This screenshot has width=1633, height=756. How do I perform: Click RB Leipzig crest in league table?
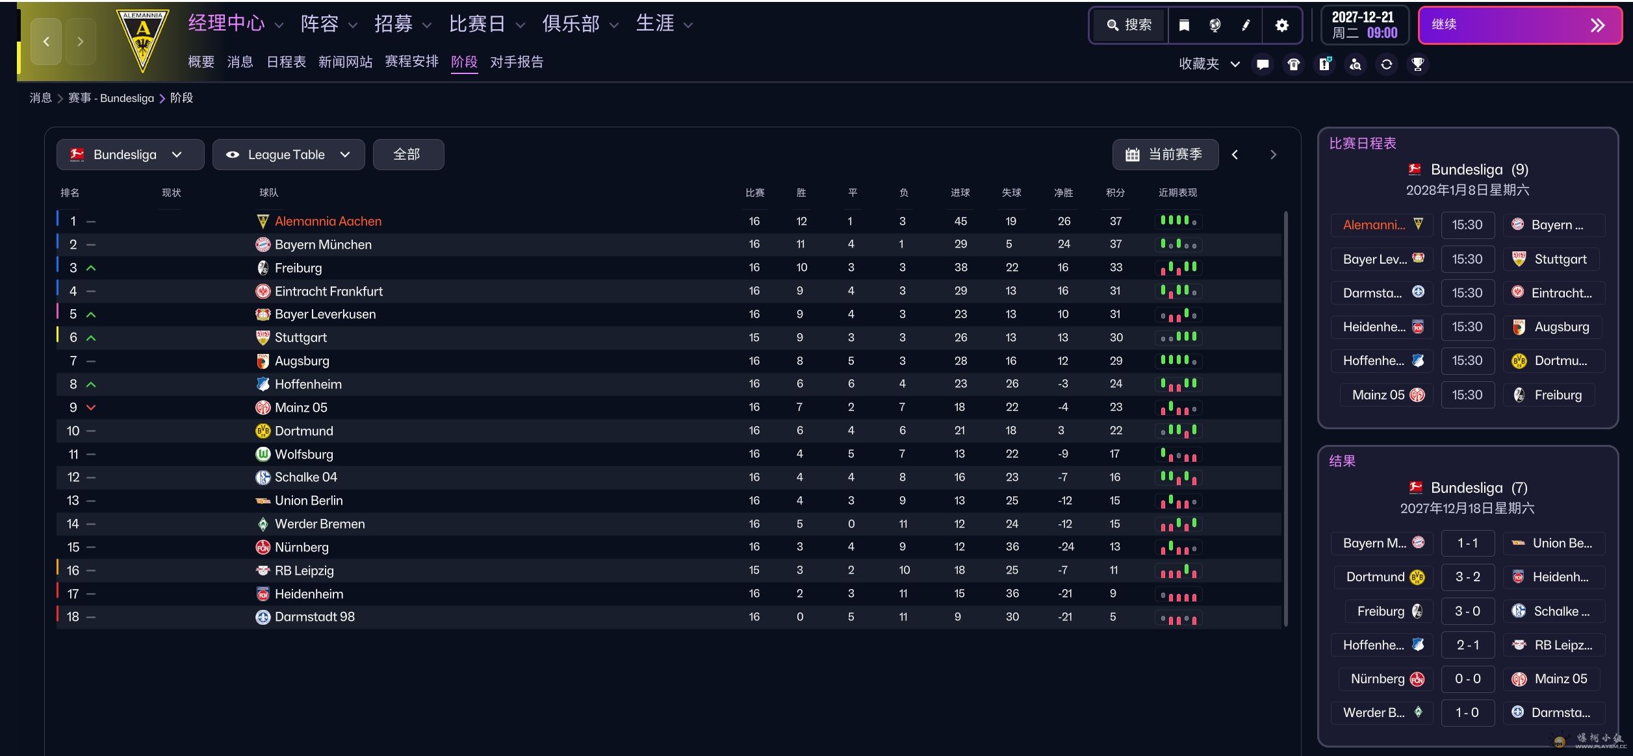tap(263, 571)
